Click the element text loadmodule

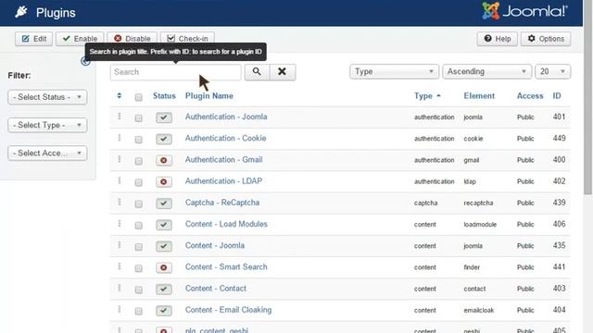pos(480,224)
